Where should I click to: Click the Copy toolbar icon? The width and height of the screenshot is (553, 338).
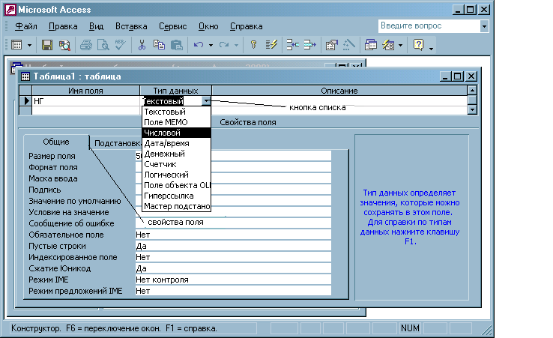point(159,45)
